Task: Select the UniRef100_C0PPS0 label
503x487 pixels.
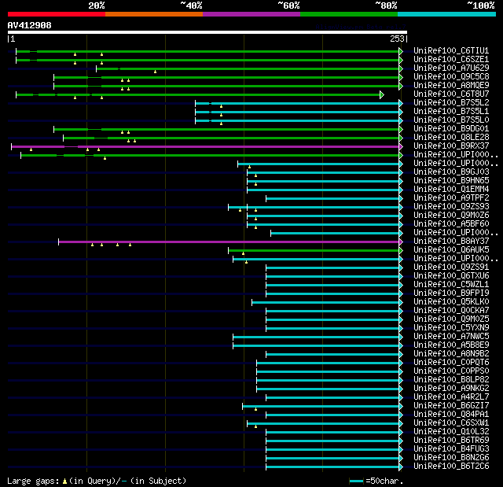Action: point(451,371)
